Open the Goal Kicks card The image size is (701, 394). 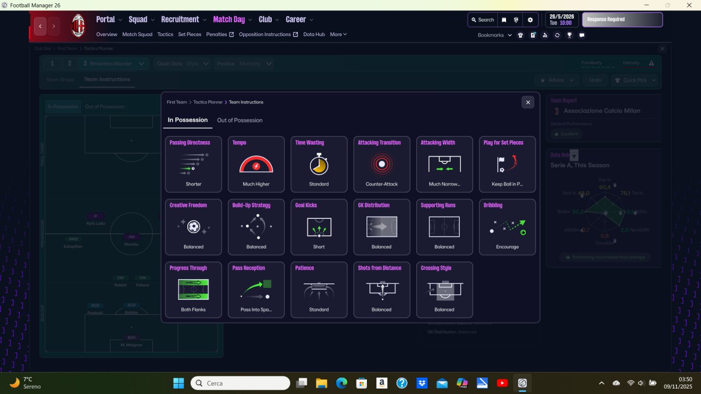pyautogui.click(x=319, y=227)
